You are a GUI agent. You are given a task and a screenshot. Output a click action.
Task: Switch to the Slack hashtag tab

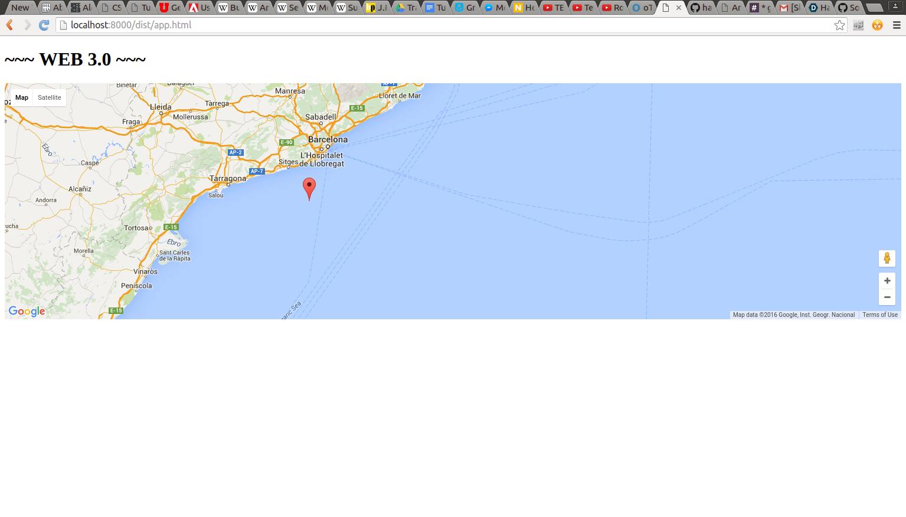pos(760,8)
